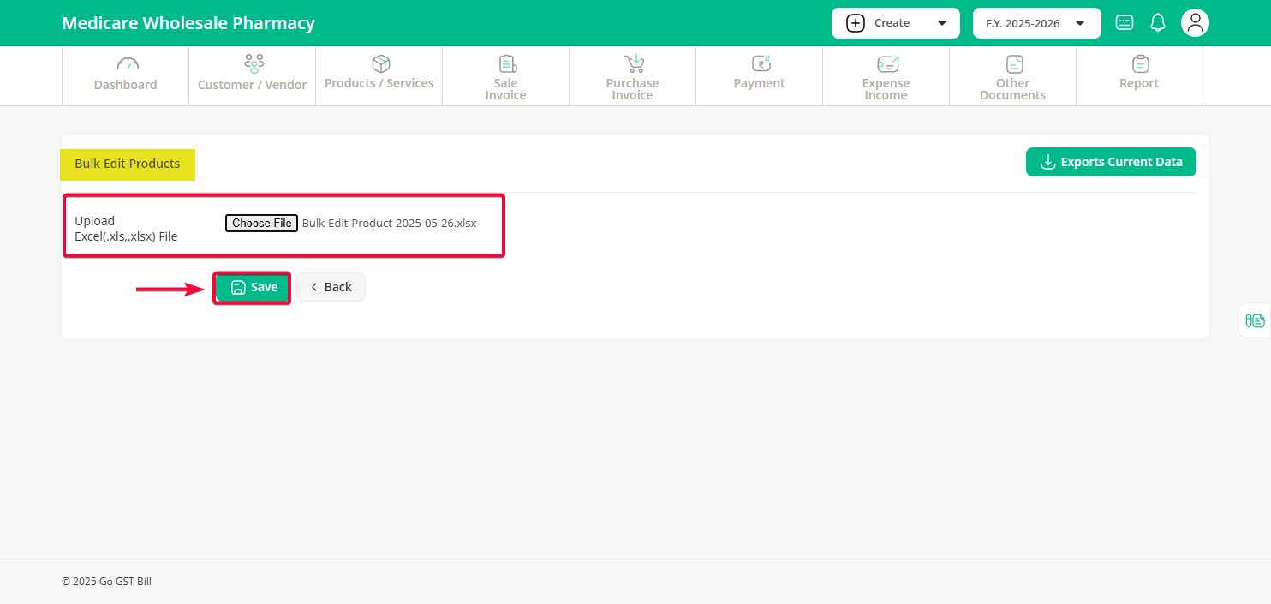The height and width of the screenshot is (604, 1271).
Task: Open the keyboard shortcuts icon in header
Action: [x=1125, y=23]
